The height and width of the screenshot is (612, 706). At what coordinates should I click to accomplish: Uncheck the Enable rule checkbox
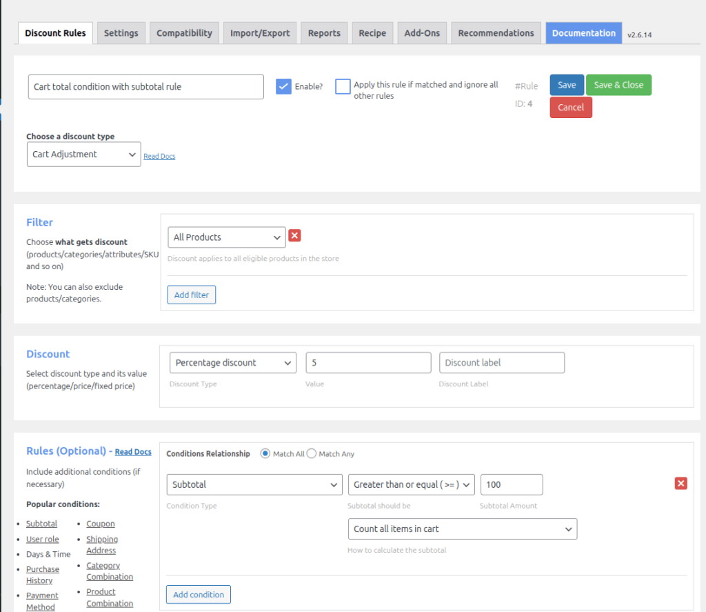click(x=283, y=86)
